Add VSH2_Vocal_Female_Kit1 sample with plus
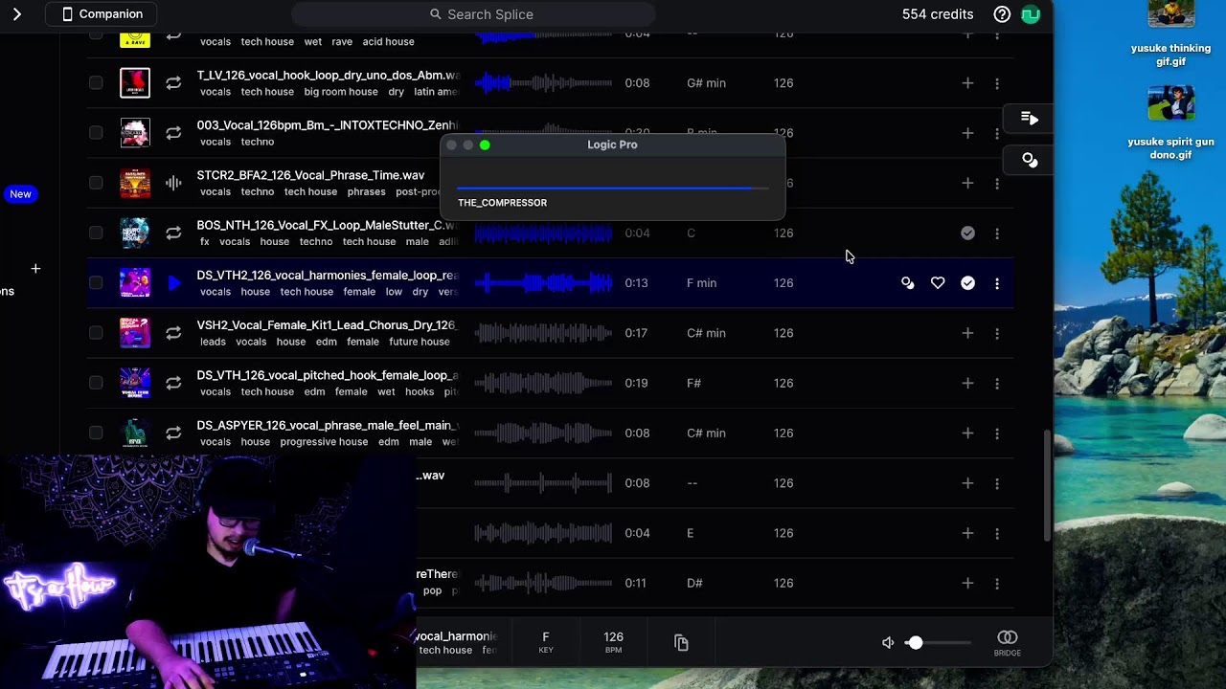 click(967, 333)
